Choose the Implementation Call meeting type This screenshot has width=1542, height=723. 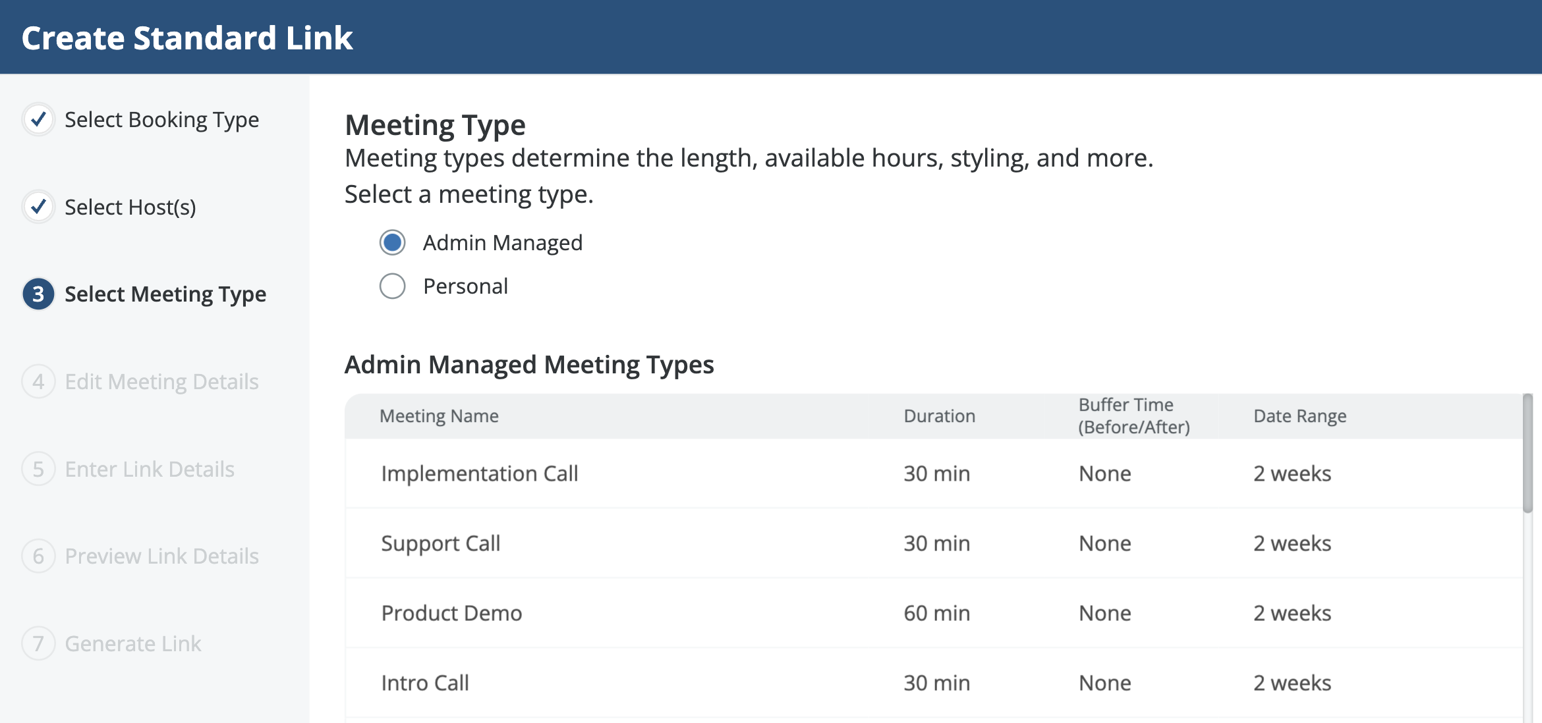point(480,473)
